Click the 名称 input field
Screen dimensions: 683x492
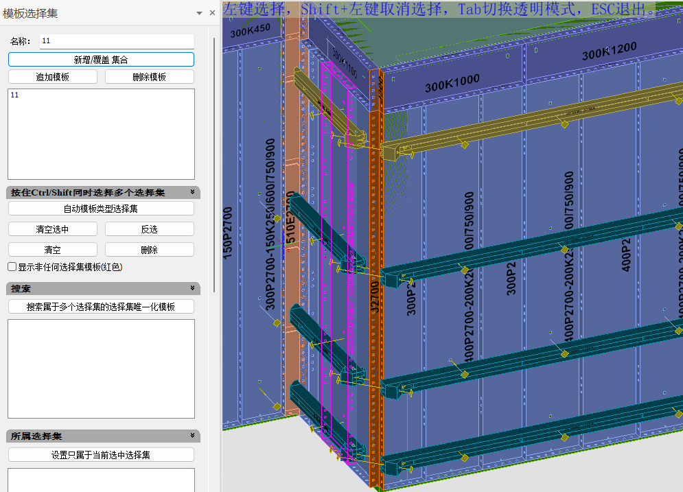coord(117,41)
